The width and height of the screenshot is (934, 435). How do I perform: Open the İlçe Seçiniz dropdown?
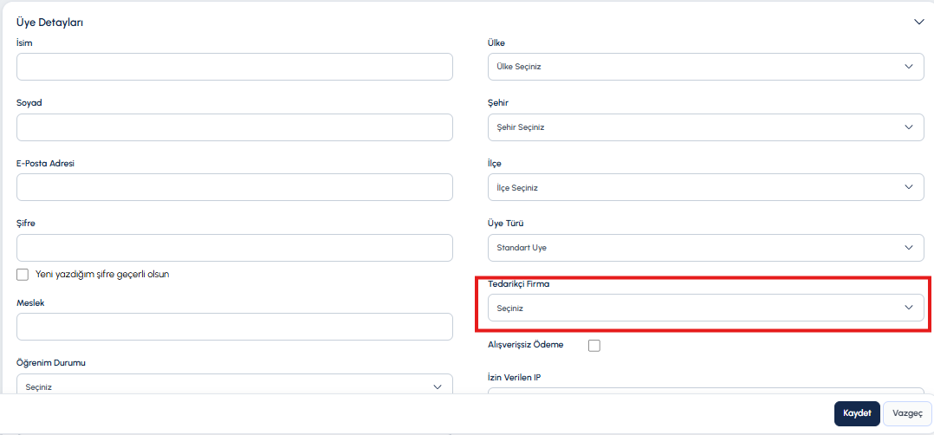[706, 187]
